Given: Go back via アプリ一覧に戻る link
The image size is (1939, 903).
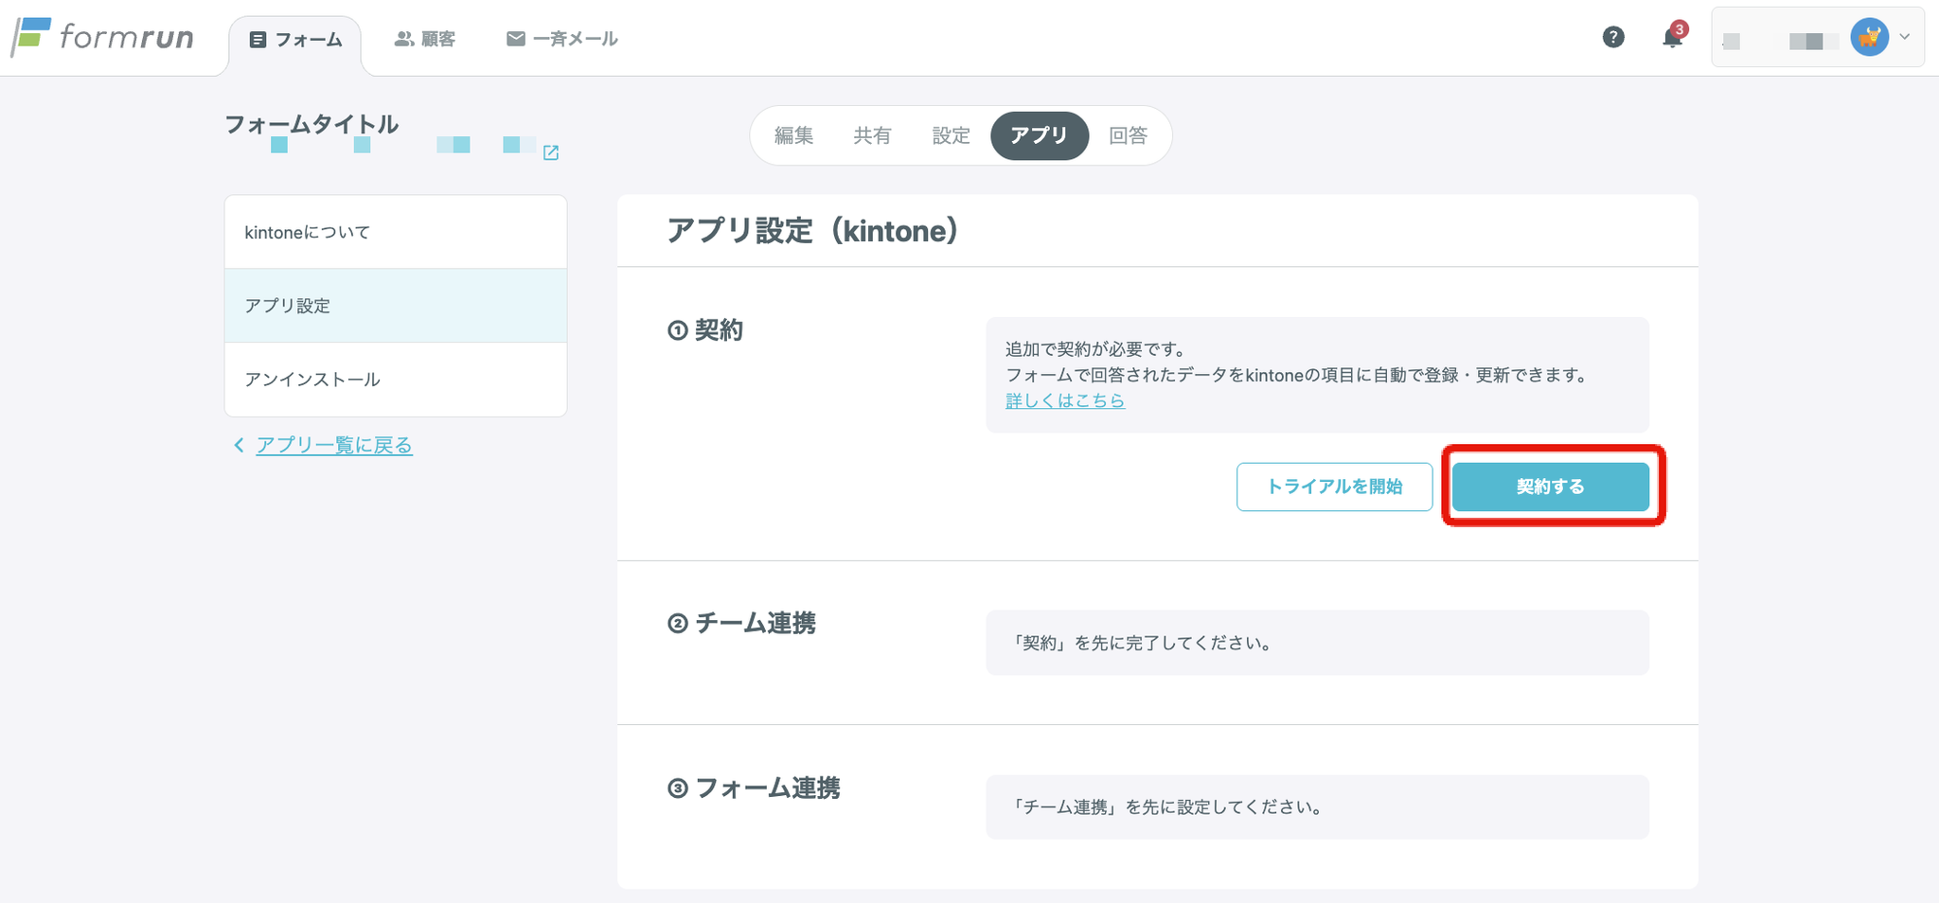Looking at the screenshot, I should coord(334,445).
